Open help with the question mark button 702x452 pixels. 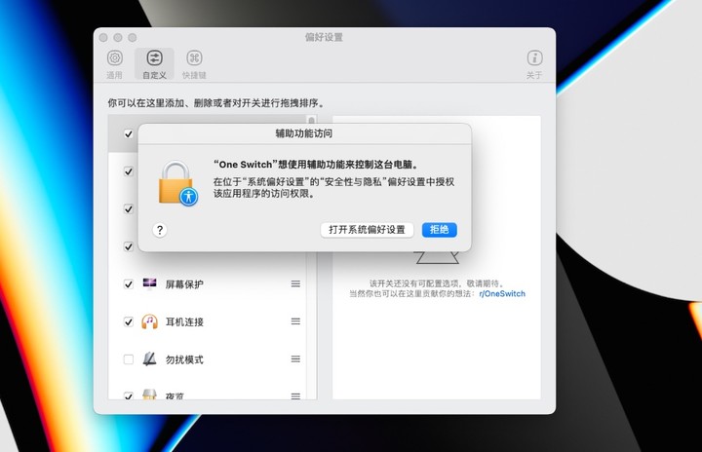coord(160,230)
